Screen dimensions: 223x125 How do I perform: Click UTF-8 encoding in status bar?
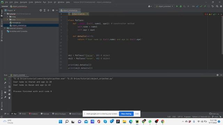[x=180, y=117]
